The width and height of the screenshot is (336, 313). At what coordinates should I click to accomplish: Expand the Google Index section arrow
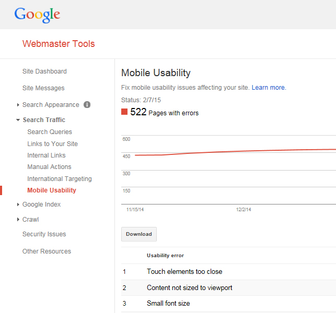[x=18, y=204]
